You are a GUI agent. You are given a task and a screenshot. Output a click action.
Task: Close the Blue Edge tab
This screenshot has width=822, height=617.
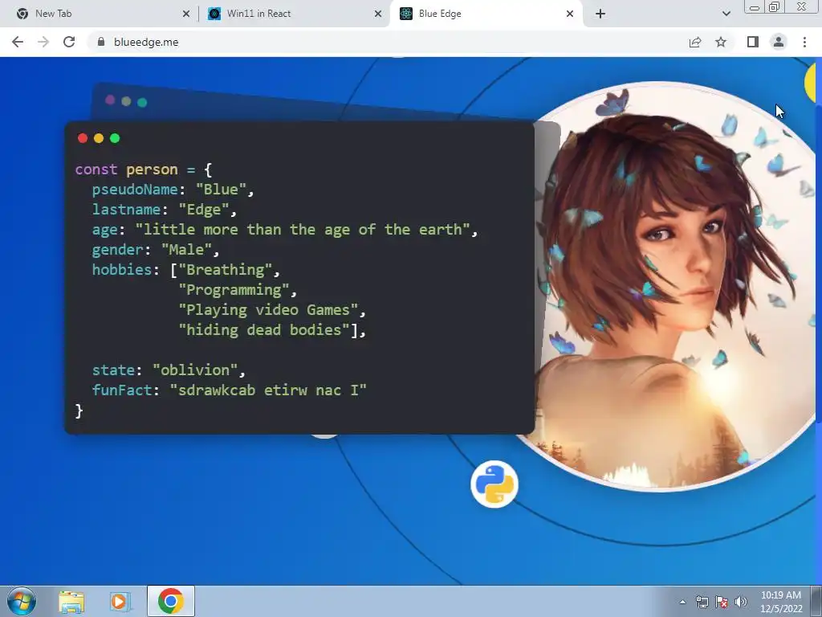(570, 14)
